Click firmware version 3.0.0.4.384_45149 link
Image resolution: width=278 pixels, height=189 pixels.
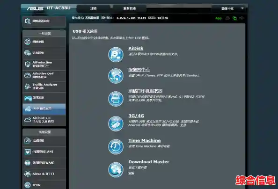pyautogui.click(x=131, y=18)
